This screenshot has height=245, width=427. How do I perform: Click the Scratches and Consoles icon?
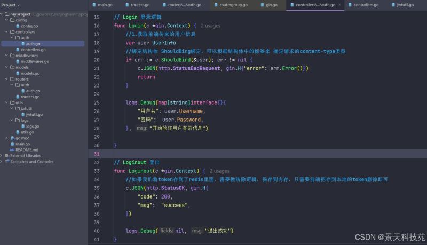[7, 162]
